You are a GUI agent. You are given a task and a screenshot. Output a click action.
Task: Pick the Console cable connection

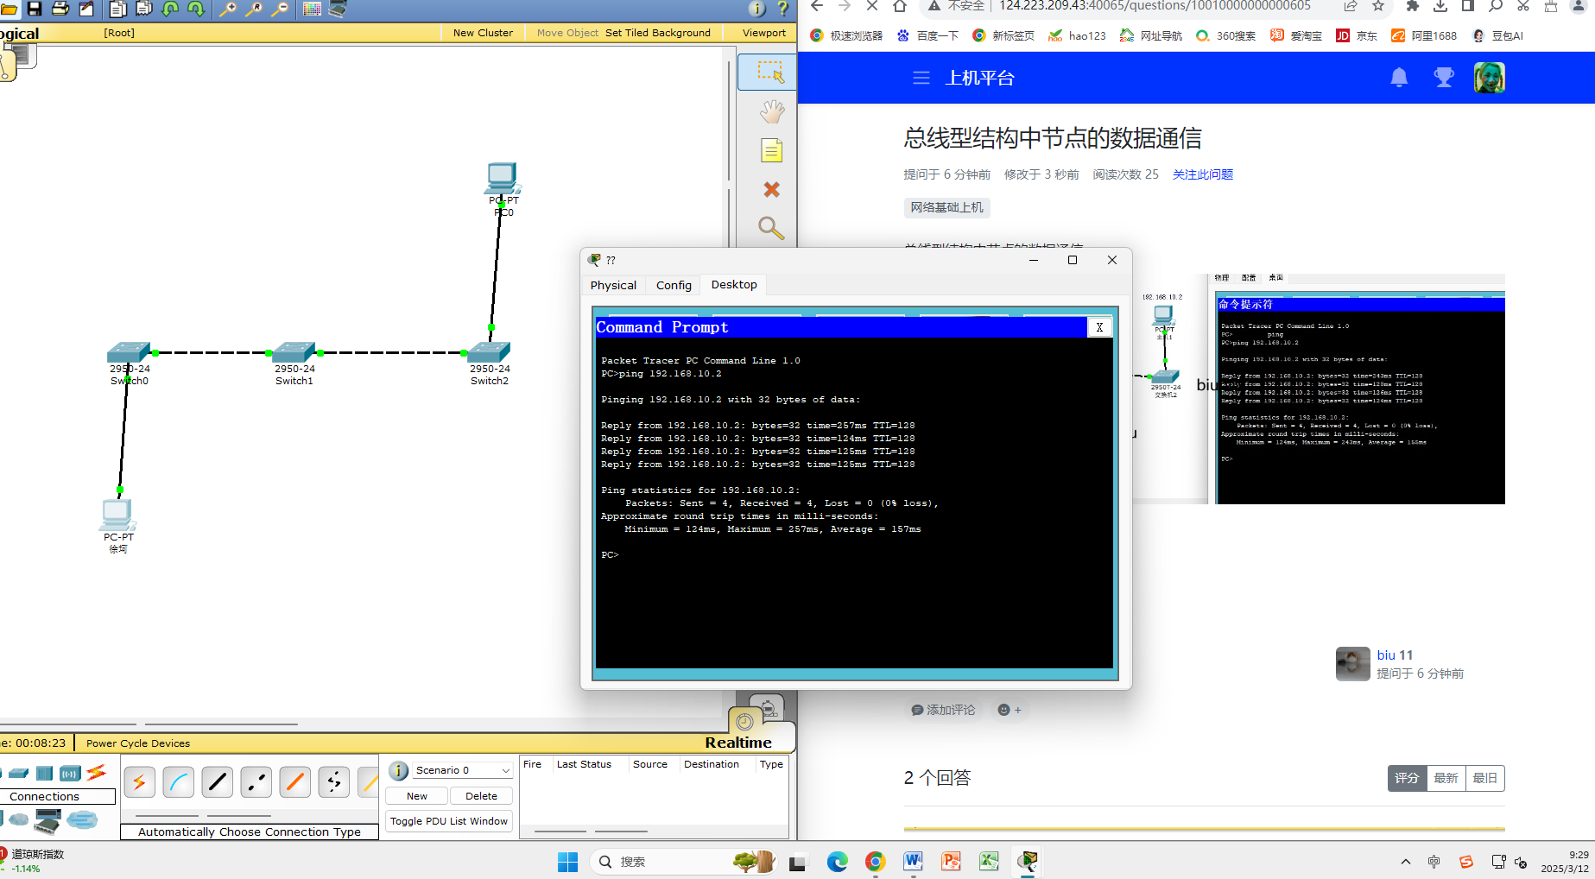pos(178,782)
